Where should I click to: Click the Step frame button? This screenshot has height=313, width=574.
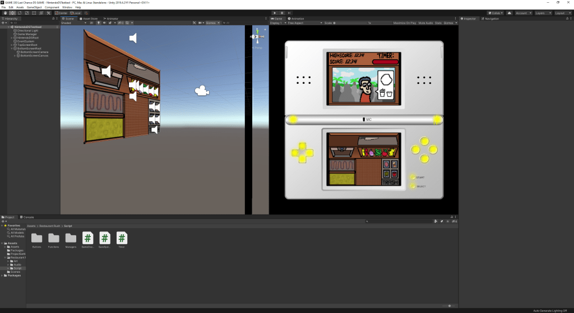[290, 12]
